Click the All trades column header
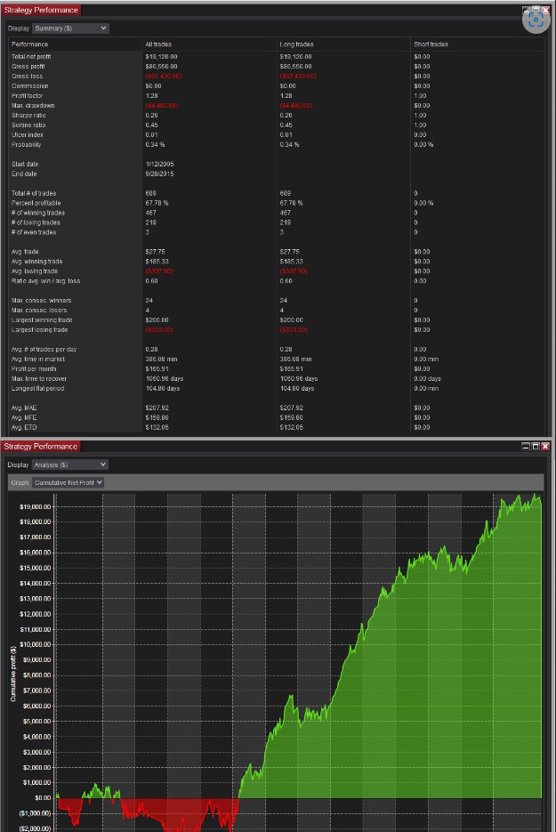556x832 pixels. point(160,44)
